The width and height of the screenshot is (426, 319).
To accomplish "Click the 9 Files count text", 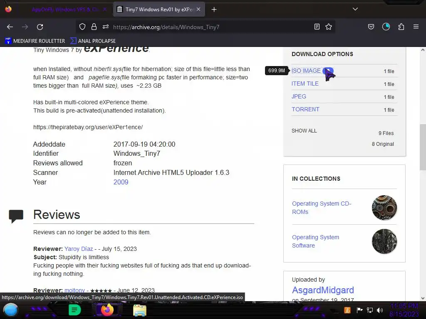I will click(x=386, y=133).
